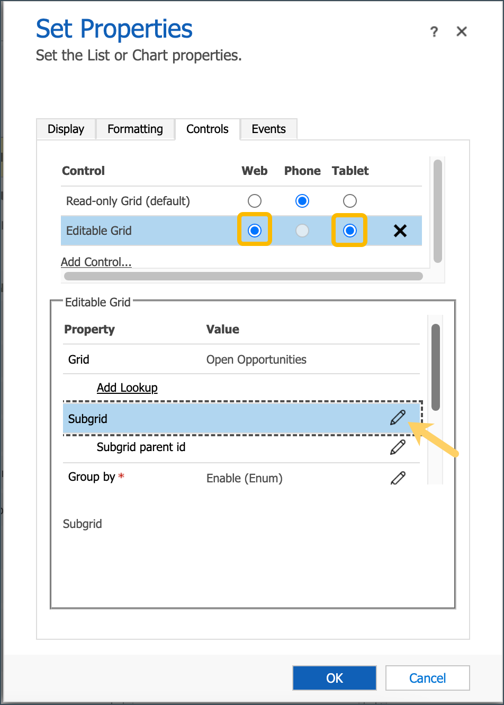Select the Subgrid parent id row
The height and width of the screenshot is (705, 504).
241,447
